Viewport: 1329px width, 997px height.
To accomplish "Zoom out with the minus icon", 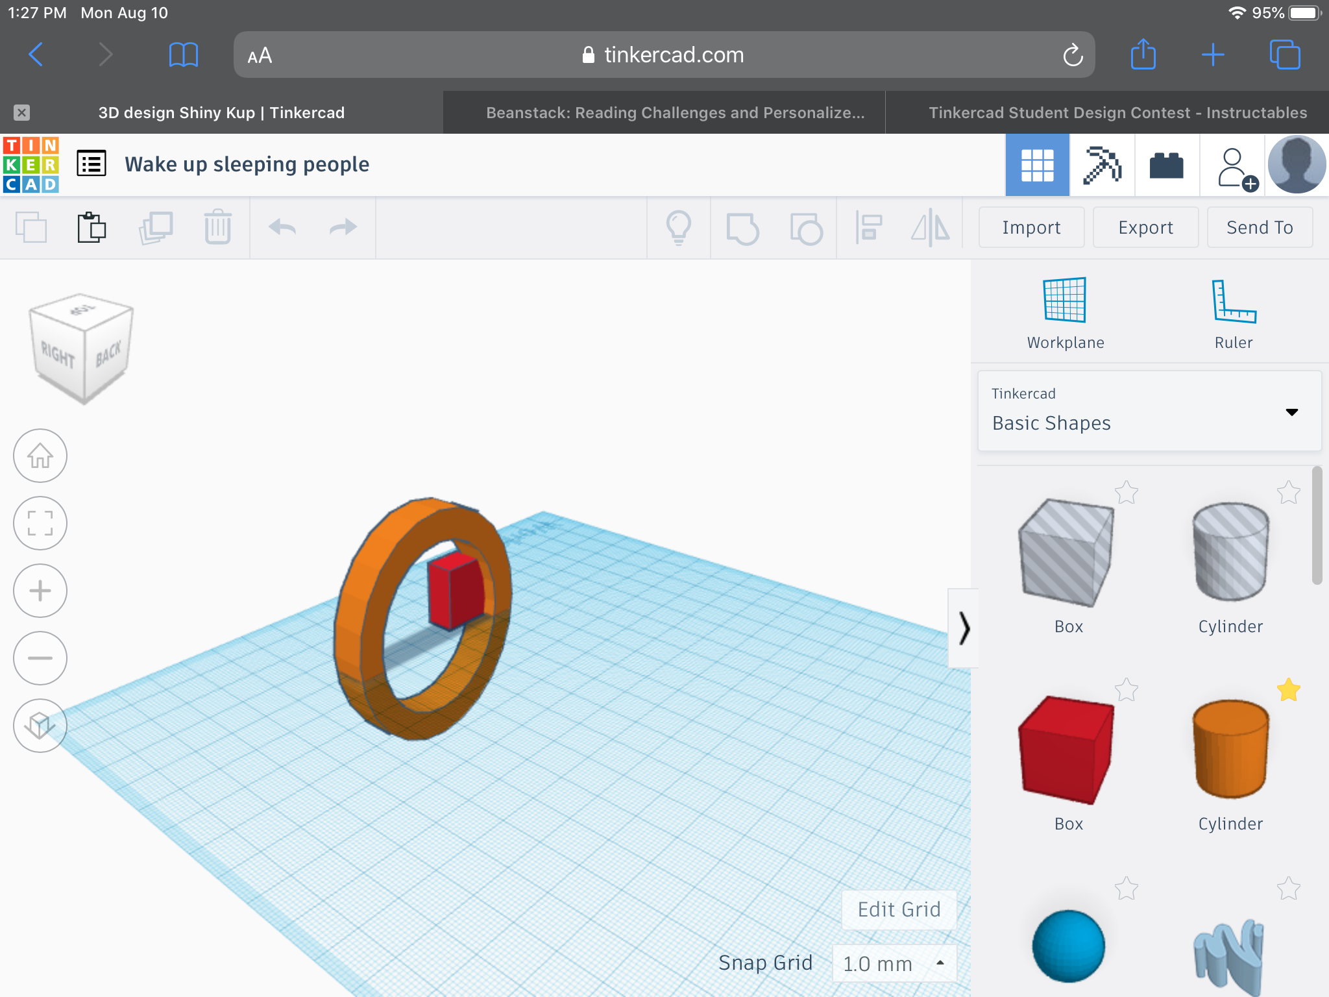I will (x=40, y=658).
